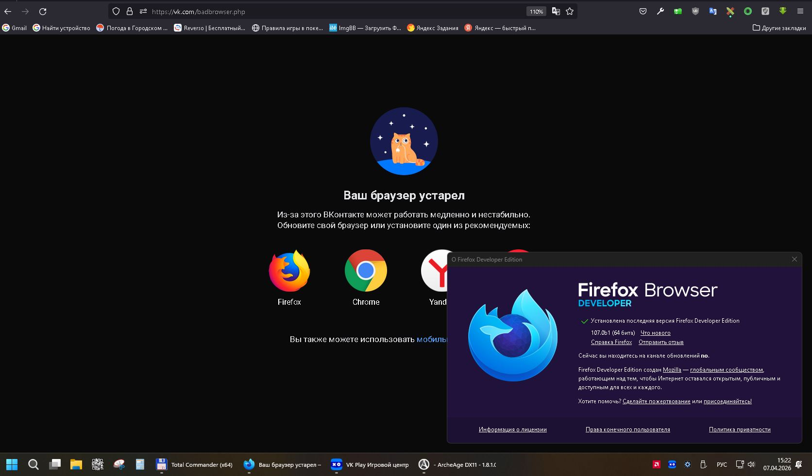Open the 'Яндекс Задания' bookmark
Image resolution: width=812 pixels, height=476 pixels.
[433, 28]
